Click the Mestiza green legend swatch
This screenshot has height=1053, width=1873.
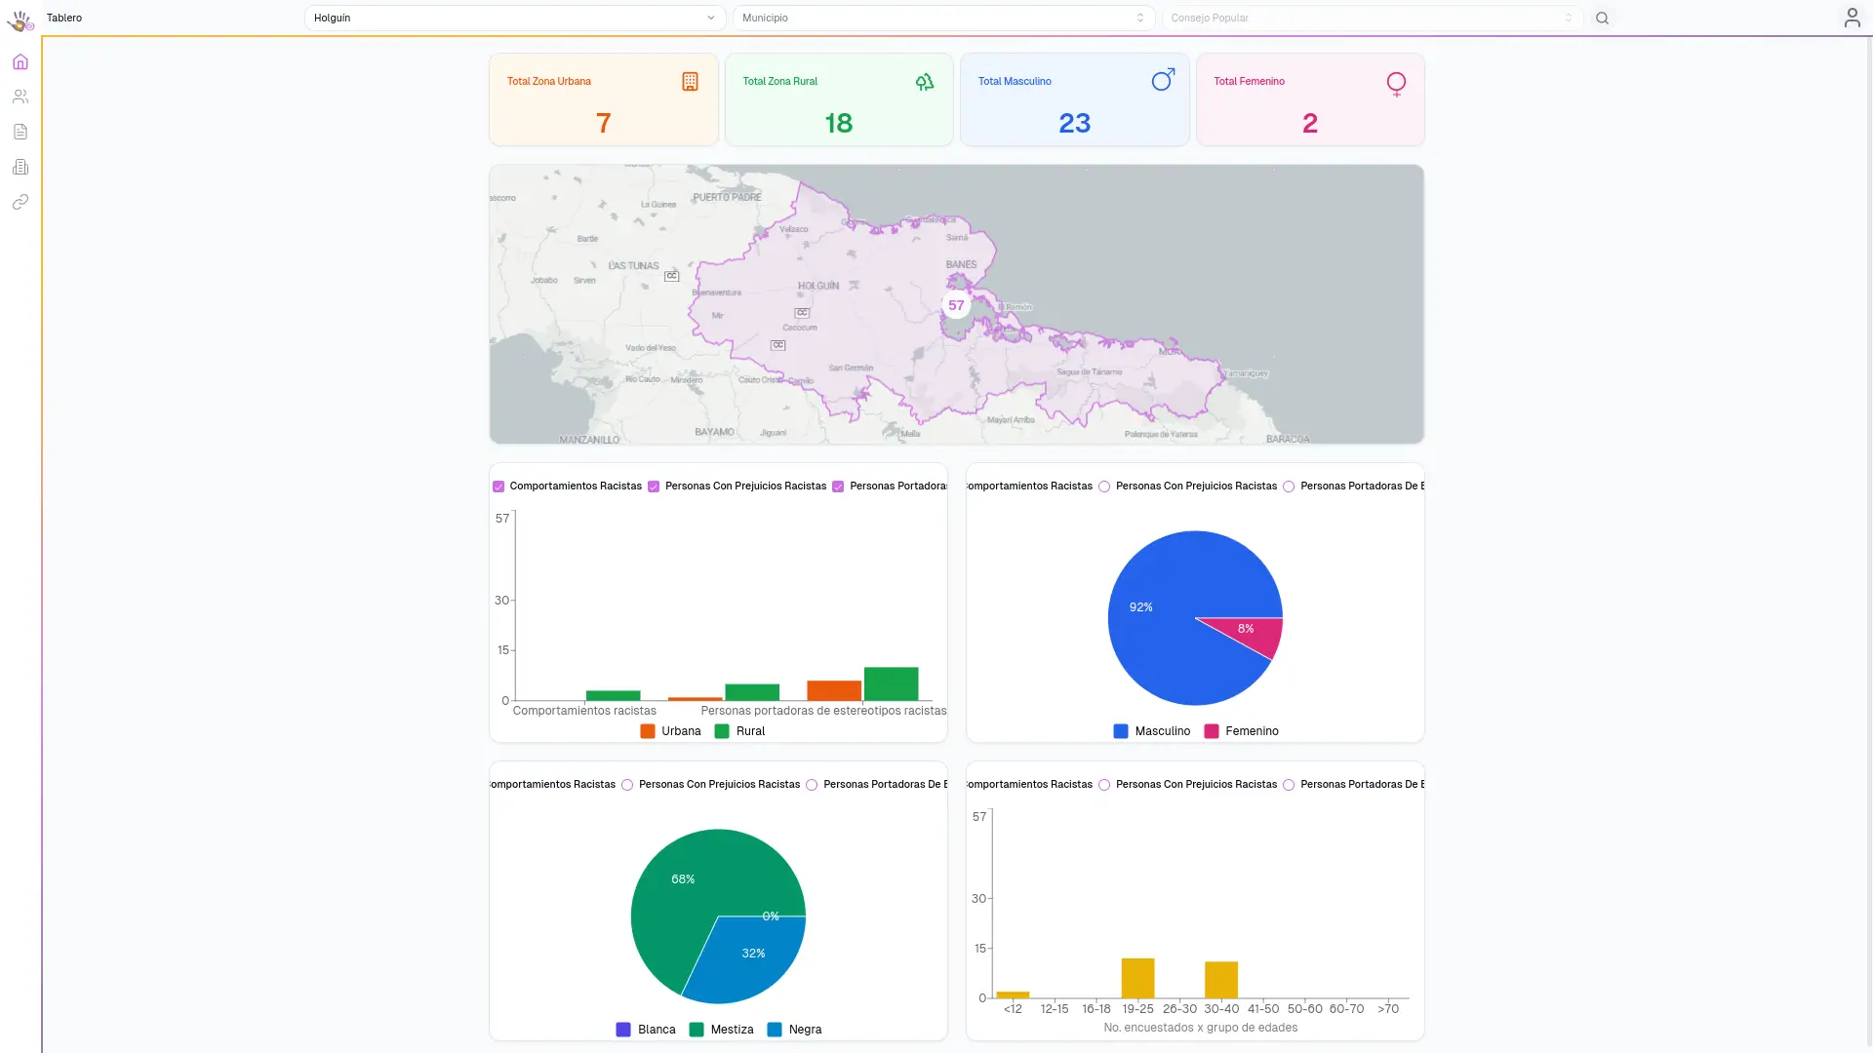pyautogui.click(x=697, y=1030)
